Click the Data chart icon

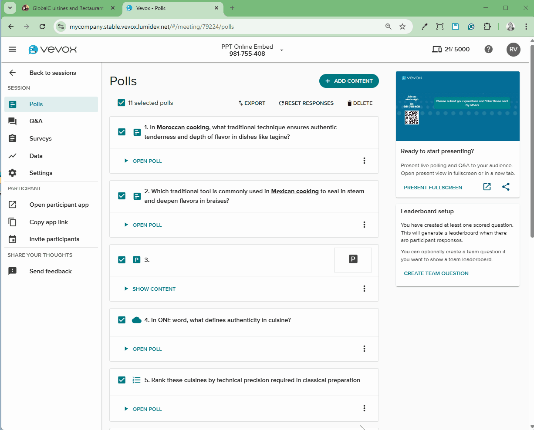13,155
